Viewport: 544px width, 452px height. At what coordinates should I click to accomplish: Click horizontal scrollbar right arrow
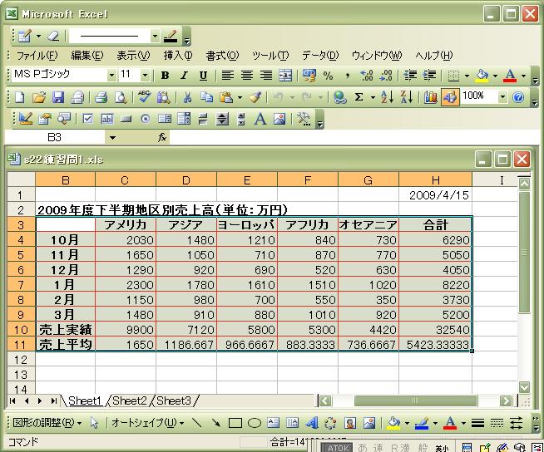(506, 401)
